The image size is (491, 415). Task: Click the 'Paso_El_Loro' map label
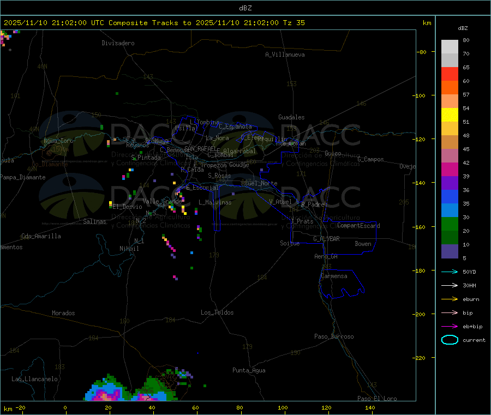[377, 399]
